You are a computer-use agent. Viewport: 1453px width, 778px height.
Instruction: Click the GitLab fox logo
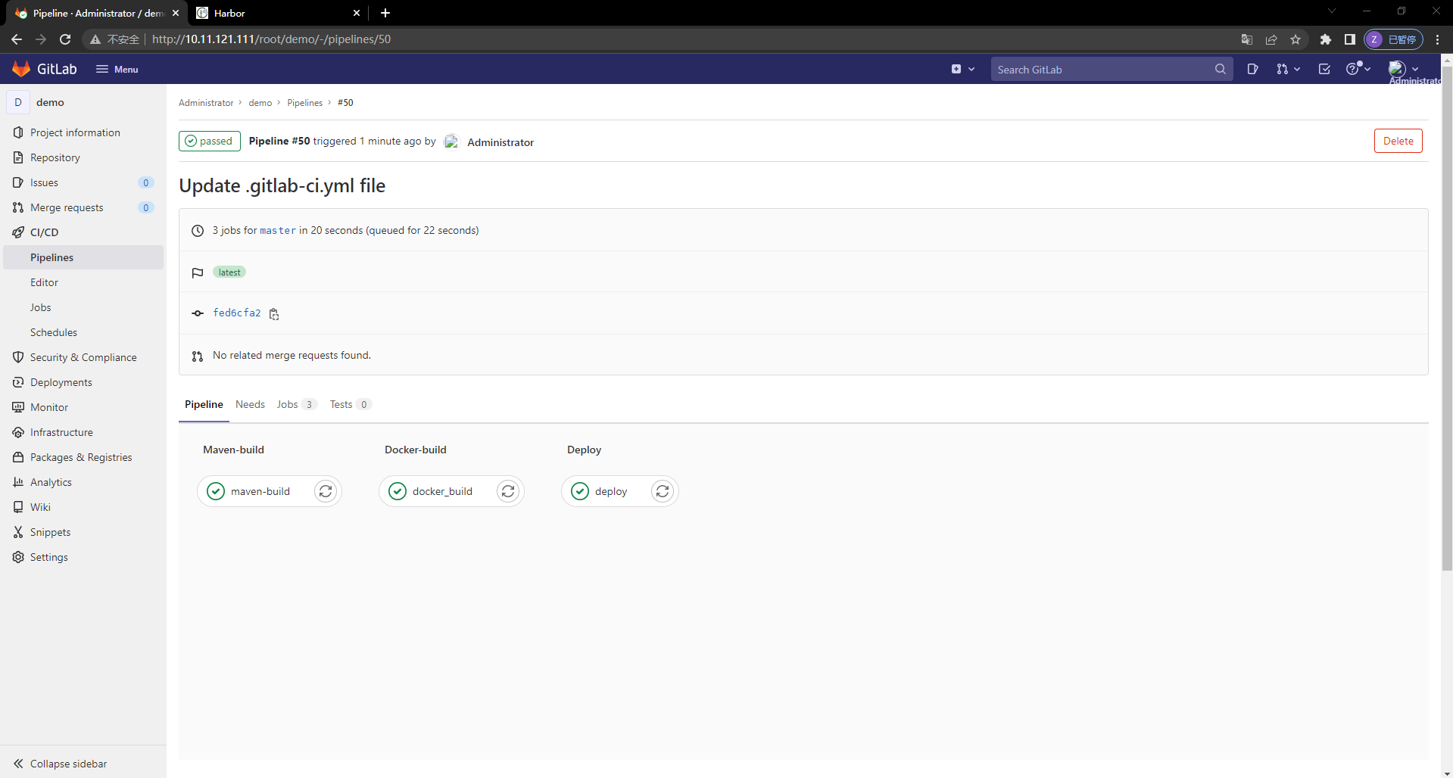[21, 69]
